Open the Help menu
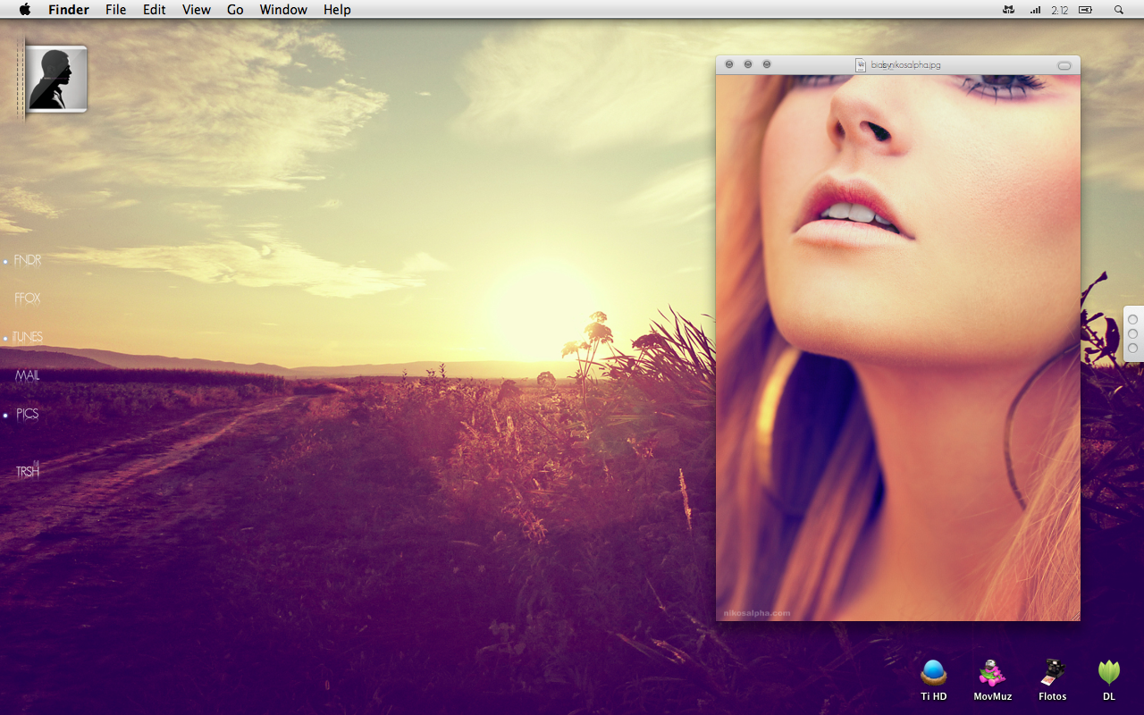 click(x=337, y=10)
